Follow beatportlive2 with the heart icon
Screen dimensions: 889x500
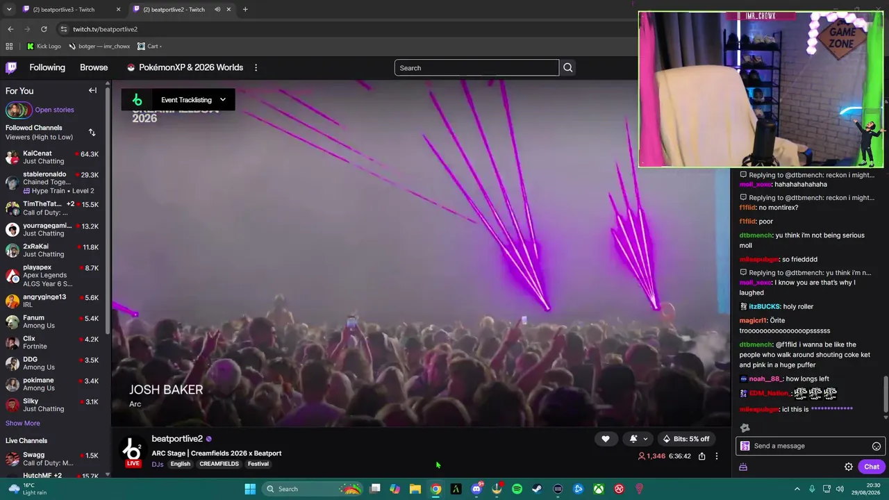point(606,439)
